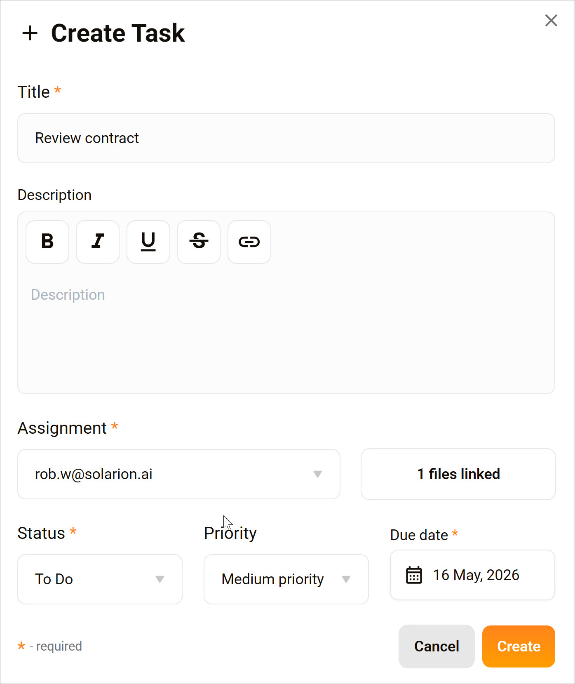Open the Assignment dropdown for rob.w@solarion.ai
575x684 pixels.
[179, 474]
